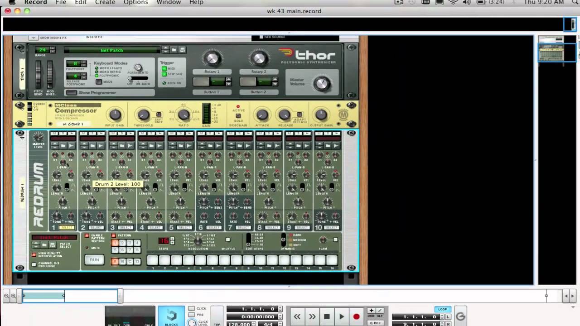Select Redrum pattern bank B
580x326 pixels.
click(x=122, y=261)
